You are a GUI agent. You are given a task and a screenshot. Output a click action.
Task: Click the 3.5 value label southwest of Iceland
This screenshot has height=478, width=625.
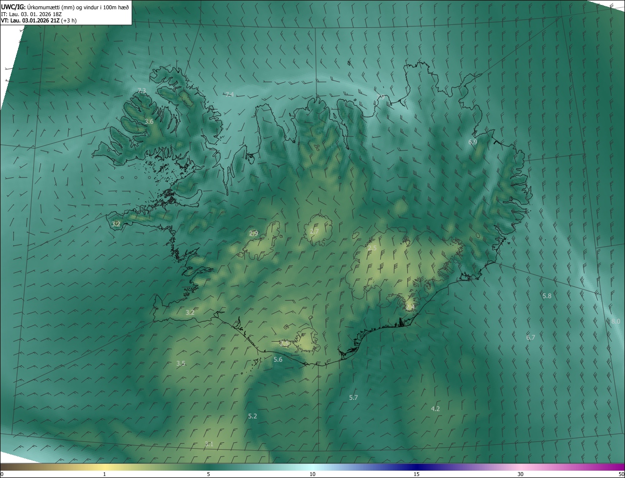pos(181,363)
